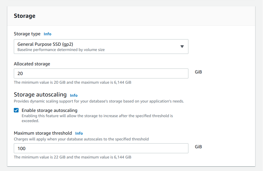Viewport: 263px width, 171px height.
Task: Click the GiB unit beside Allocated storage
Action: tap(198, 72)
